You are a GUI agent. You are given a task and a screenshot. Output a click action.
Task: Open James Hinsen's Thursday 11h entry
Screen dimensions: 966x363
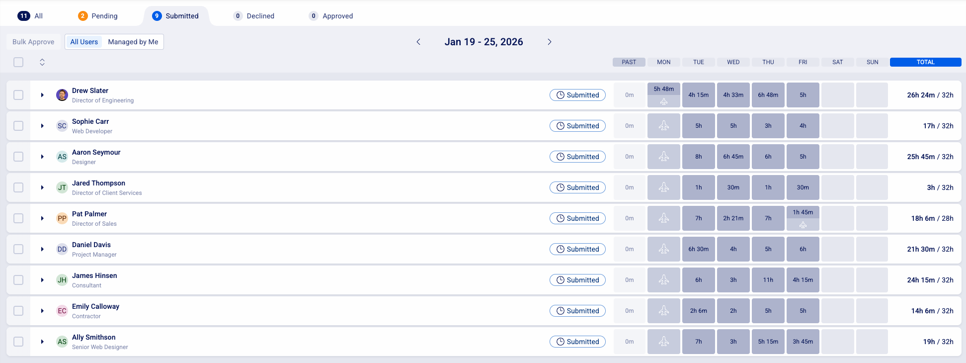768,280
